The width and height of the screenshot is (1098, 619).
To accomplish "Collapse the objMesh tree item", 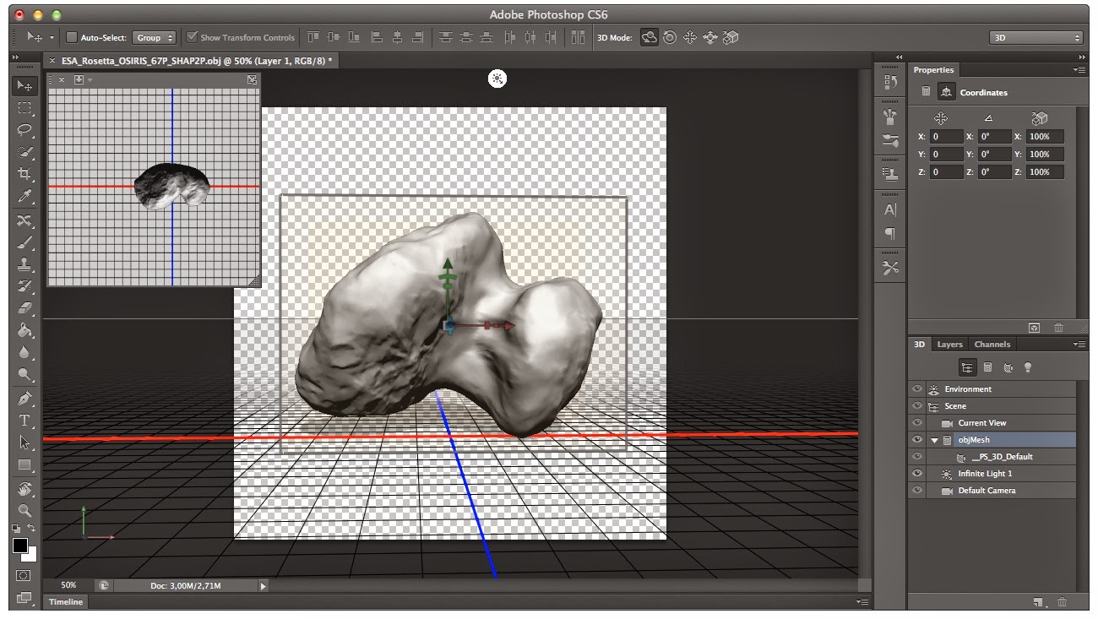I will click(935, 440).
